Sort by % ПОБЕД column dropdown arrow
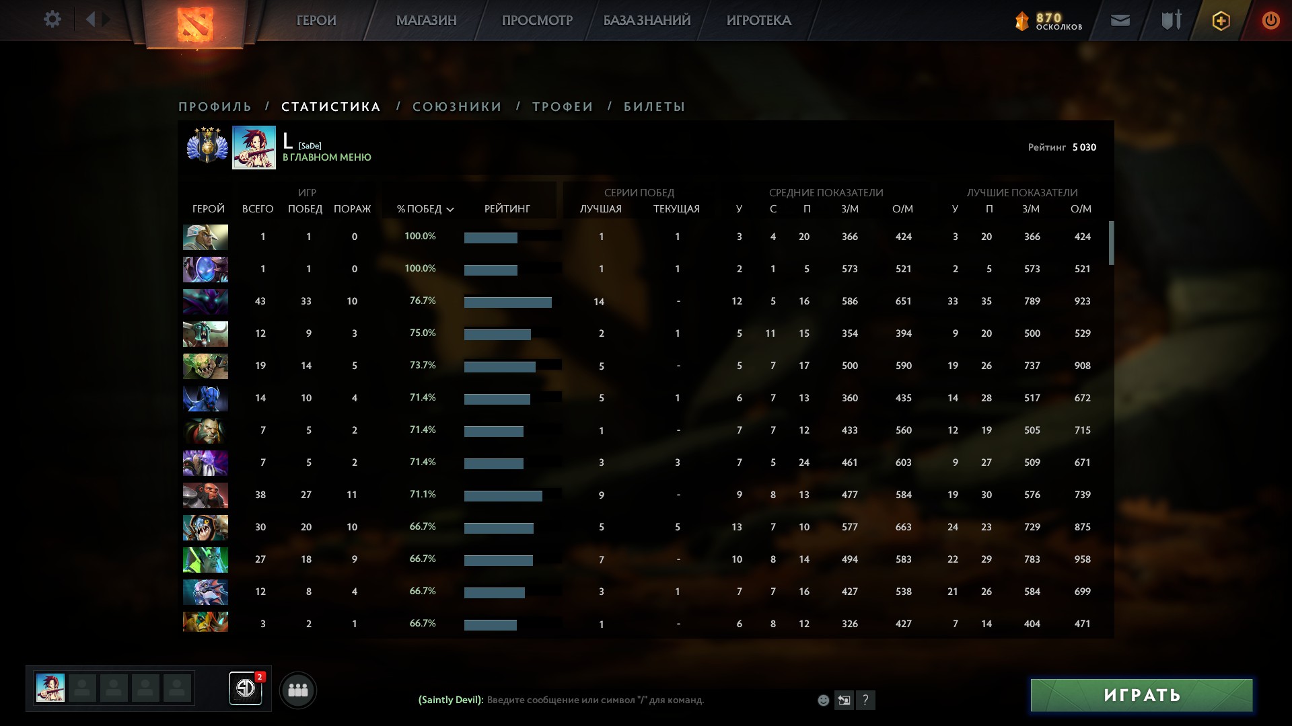Viewport: 1292px width, 726px height. 450,210
